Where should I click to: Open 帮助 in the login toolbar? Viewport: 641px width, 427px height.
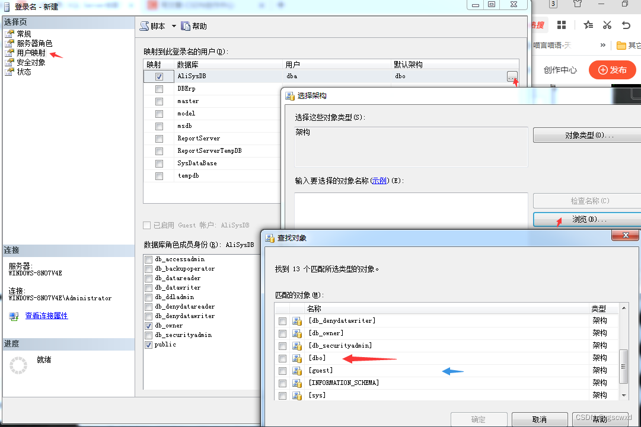pos(194,26)
